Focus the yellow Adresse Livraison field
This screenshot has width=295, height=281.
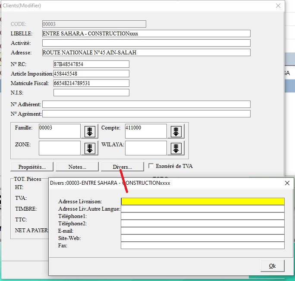203,201
